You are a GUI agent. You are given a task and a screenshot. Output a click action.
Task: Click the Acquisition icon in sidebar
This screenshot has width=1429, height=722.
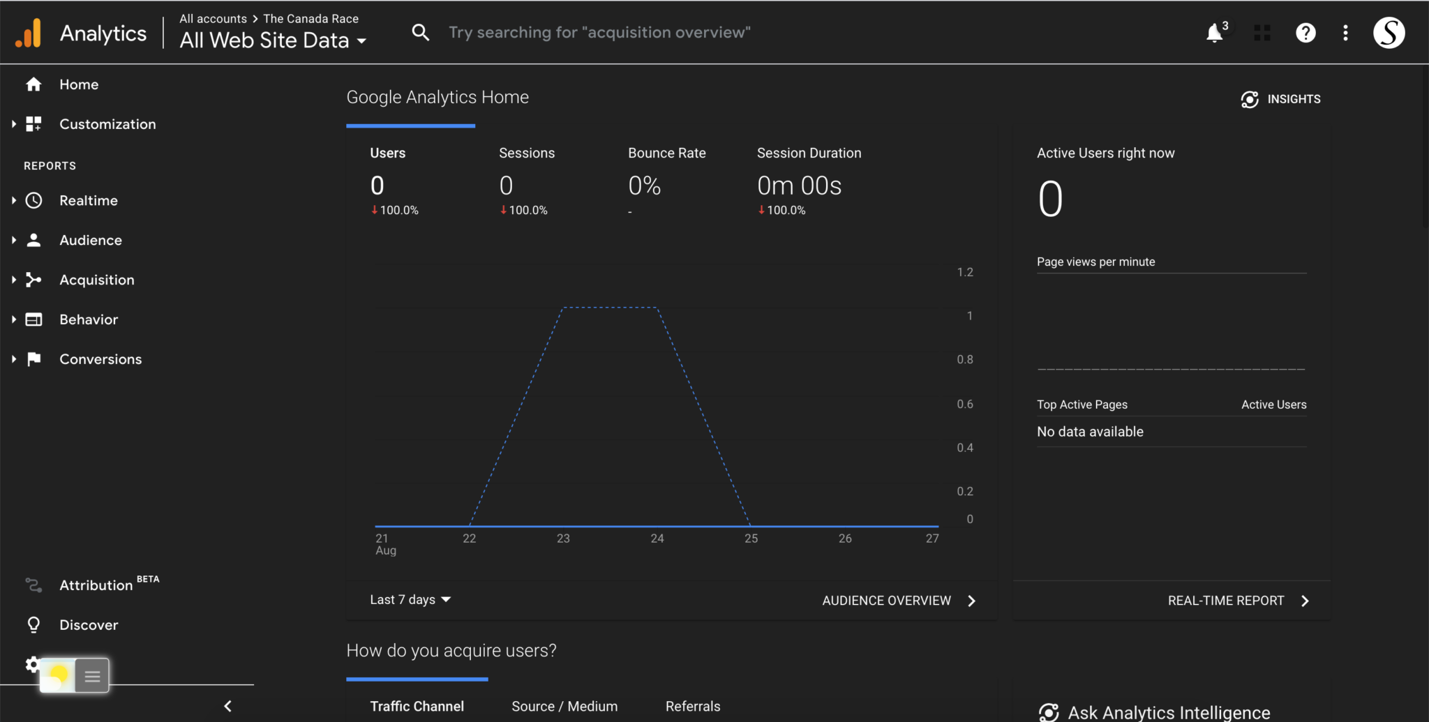click(x=33, y=279)
